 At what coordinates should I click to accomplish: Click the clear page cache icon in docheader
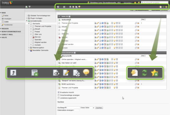(x=161, y=7)
